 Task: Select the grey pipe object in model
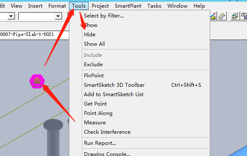point(53,138)
